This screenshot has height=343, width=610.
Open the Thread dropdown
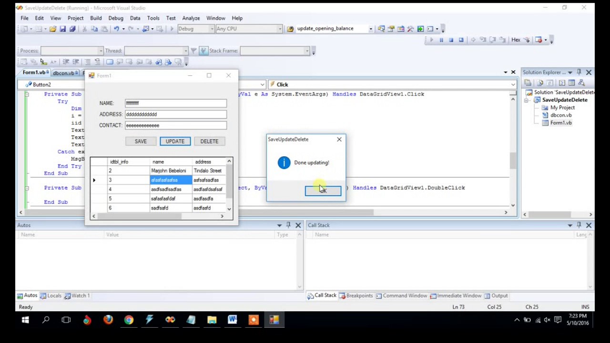click(185, 50)
